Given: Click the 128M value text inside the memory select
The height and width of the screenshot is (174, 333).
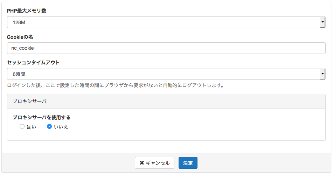Looking at the screenshot, I should 19,22.
